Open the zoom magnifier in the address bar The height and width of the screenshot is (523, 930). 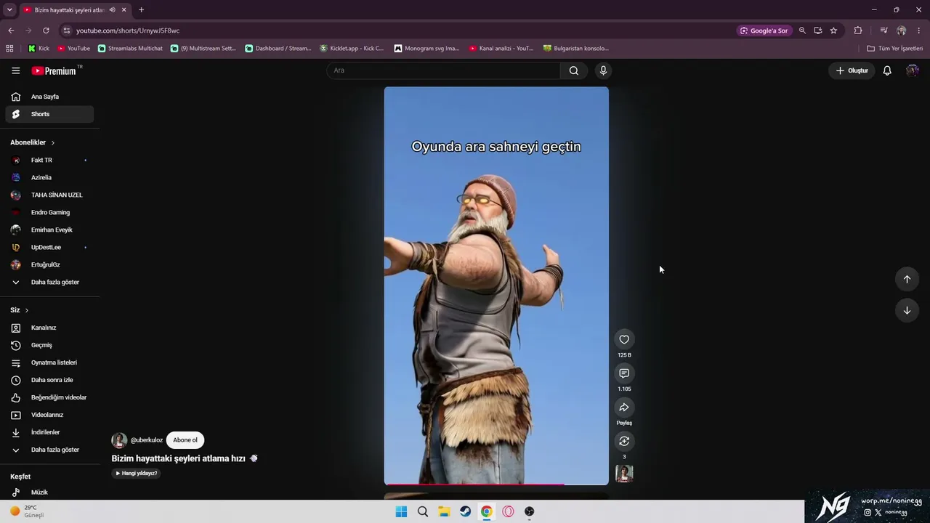[802, 31]
